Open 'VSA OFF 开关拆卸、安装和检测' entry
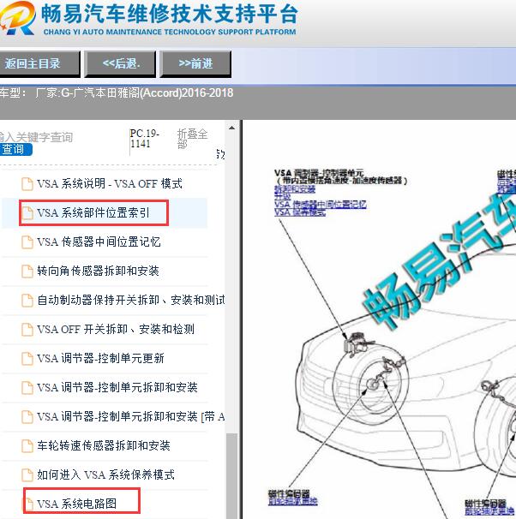The height and width of the screenshot is (519, 516). point(116,329)
